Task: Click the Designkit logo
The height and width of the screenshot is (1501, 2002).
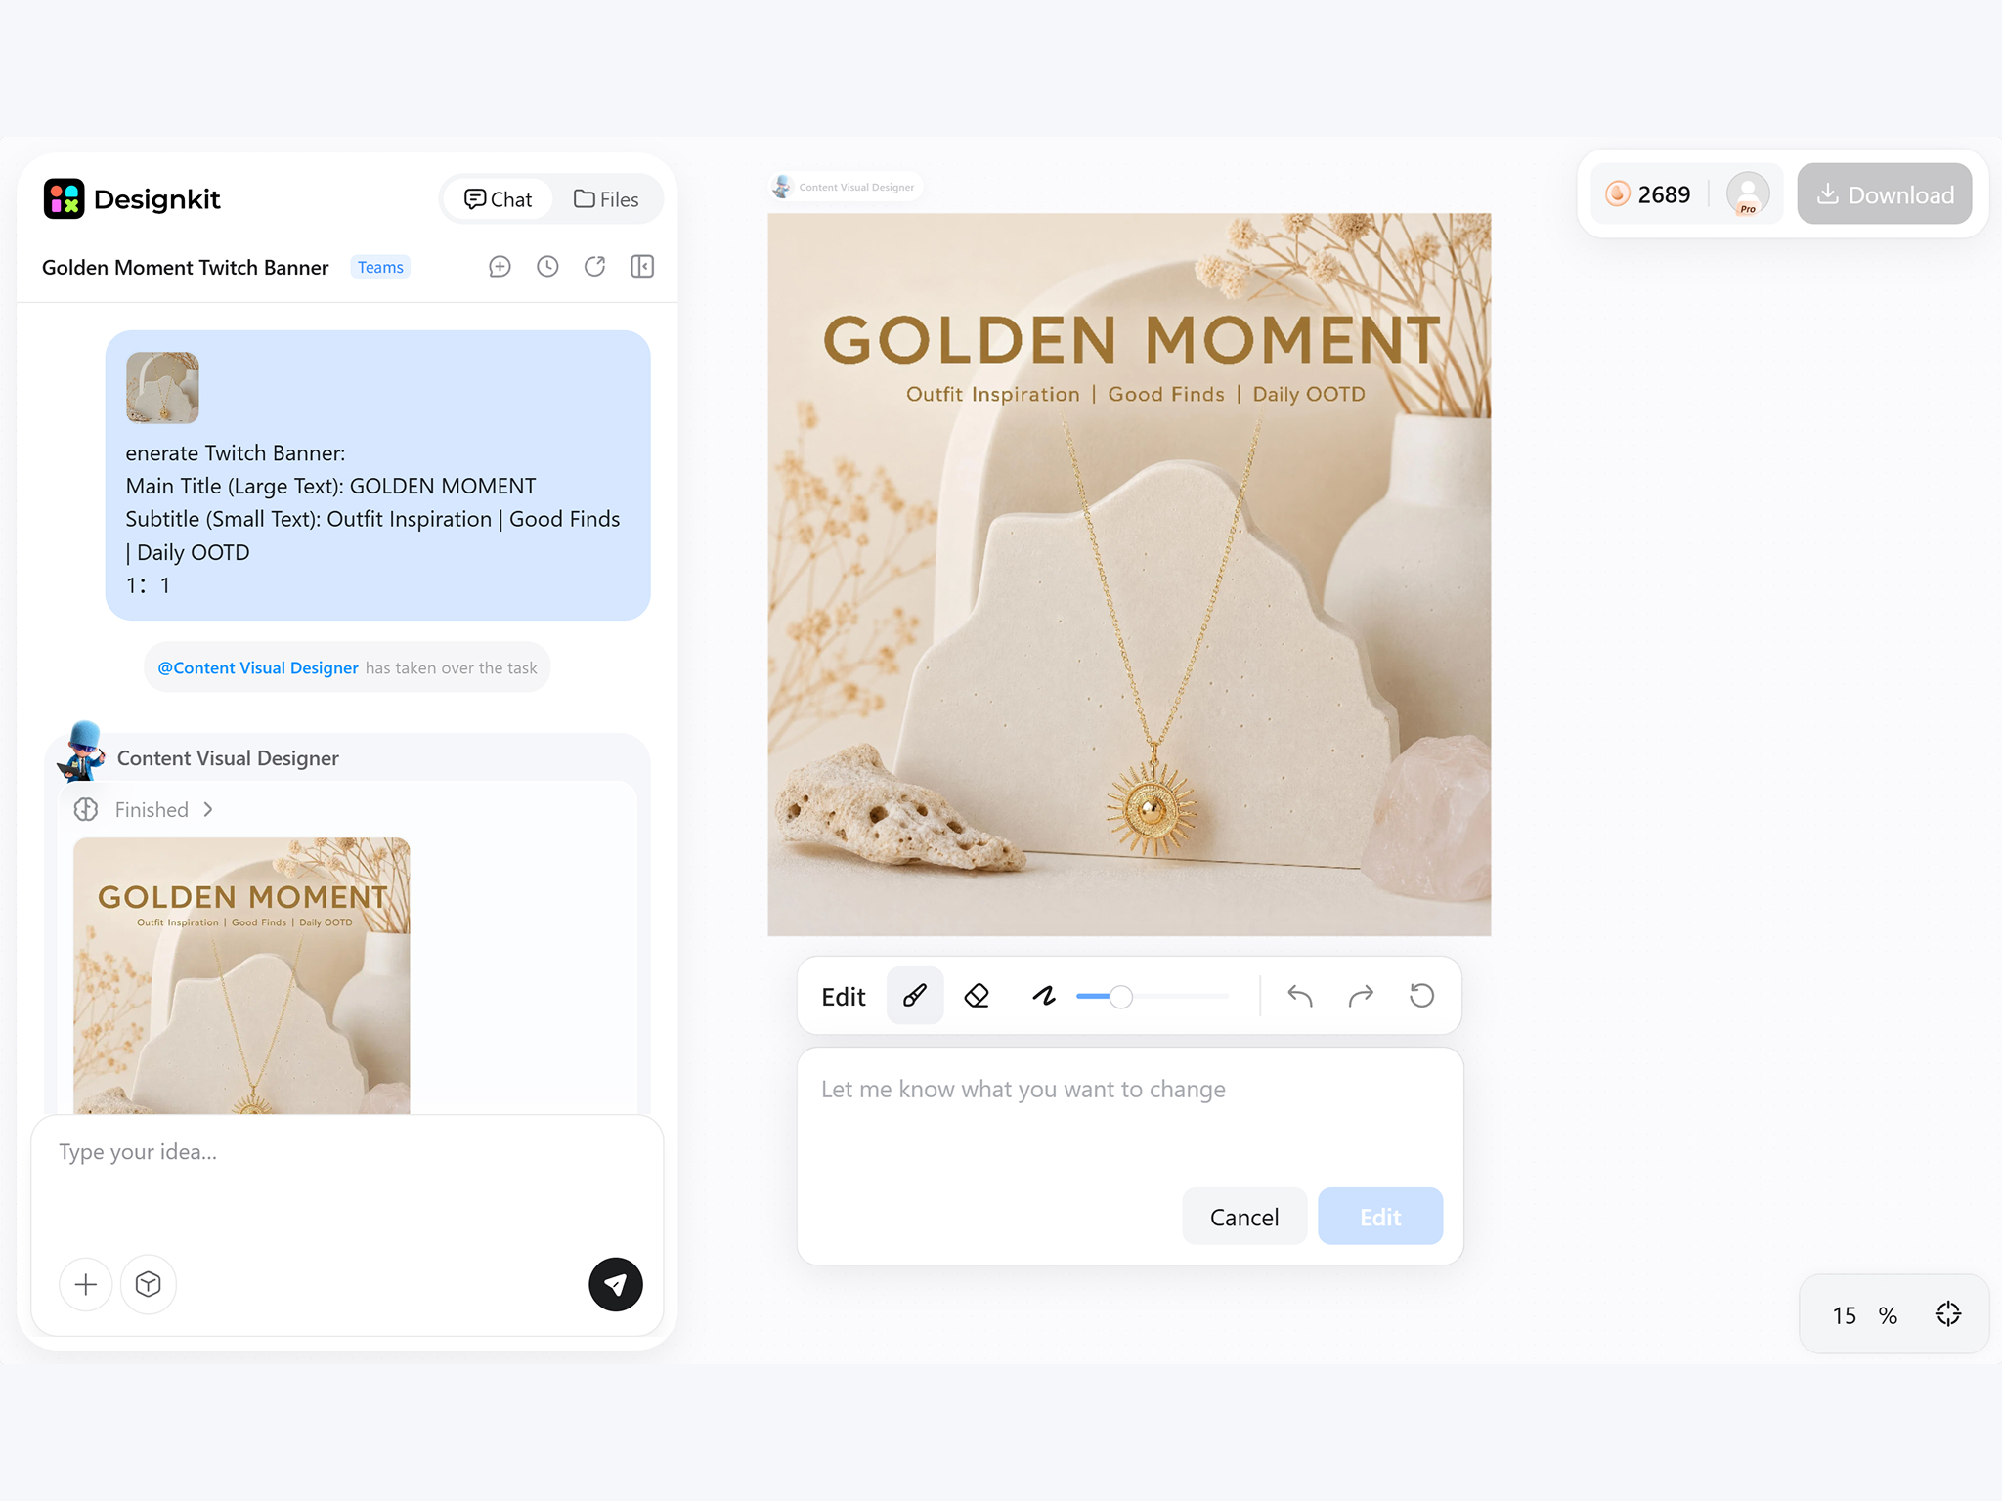Action: pos(132,199)
